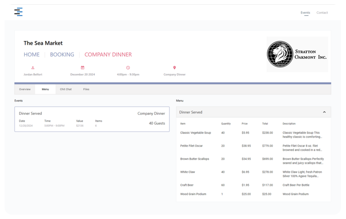Click the location pin icon above Company Dinner
The height and width of the screenshot is (219, 346).
tap(175, 67)
